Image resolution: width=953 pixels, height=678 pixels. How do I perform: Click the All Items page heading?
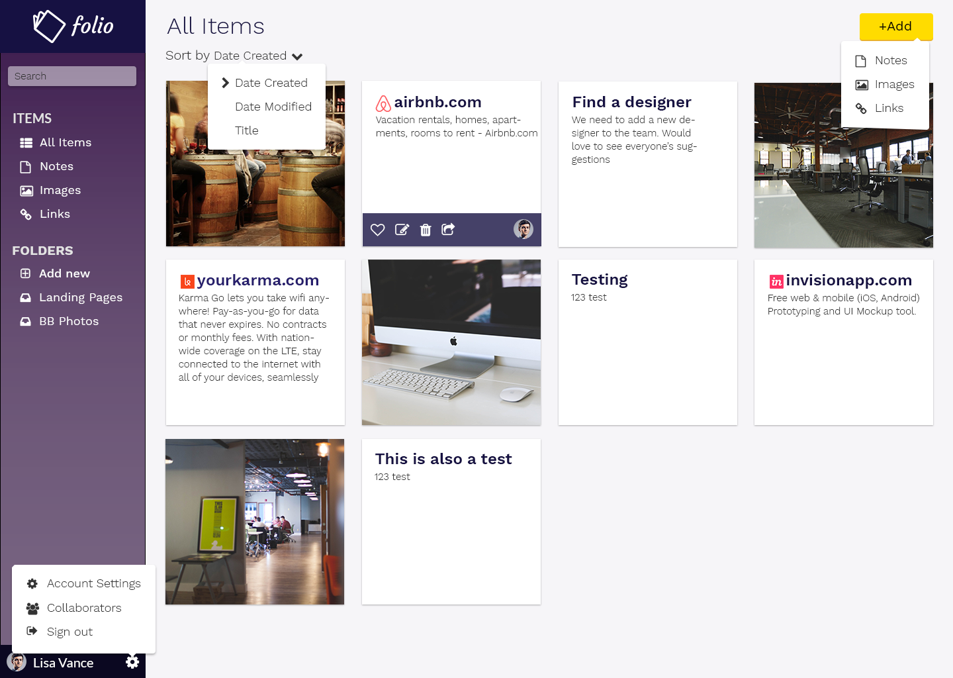216,26
